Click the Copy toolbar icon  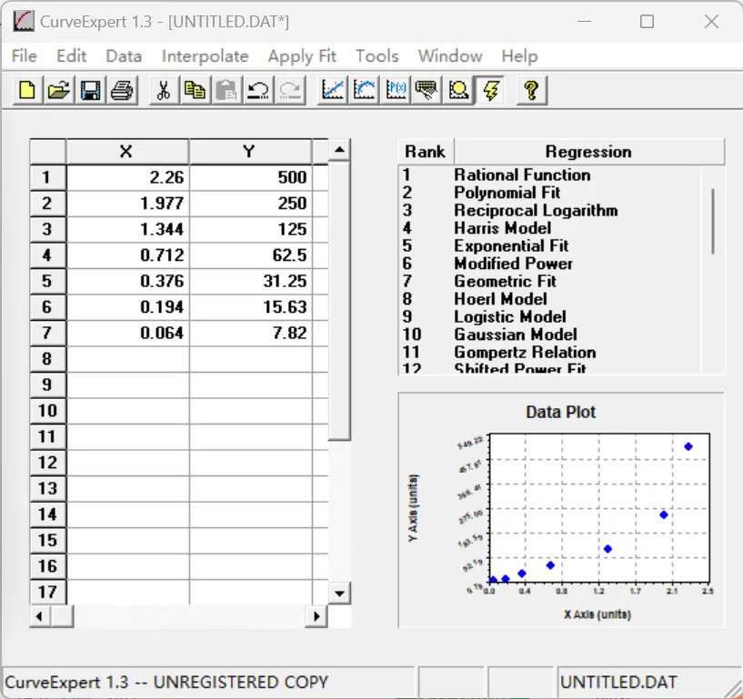pyautogui.click(x=195, y=90)
